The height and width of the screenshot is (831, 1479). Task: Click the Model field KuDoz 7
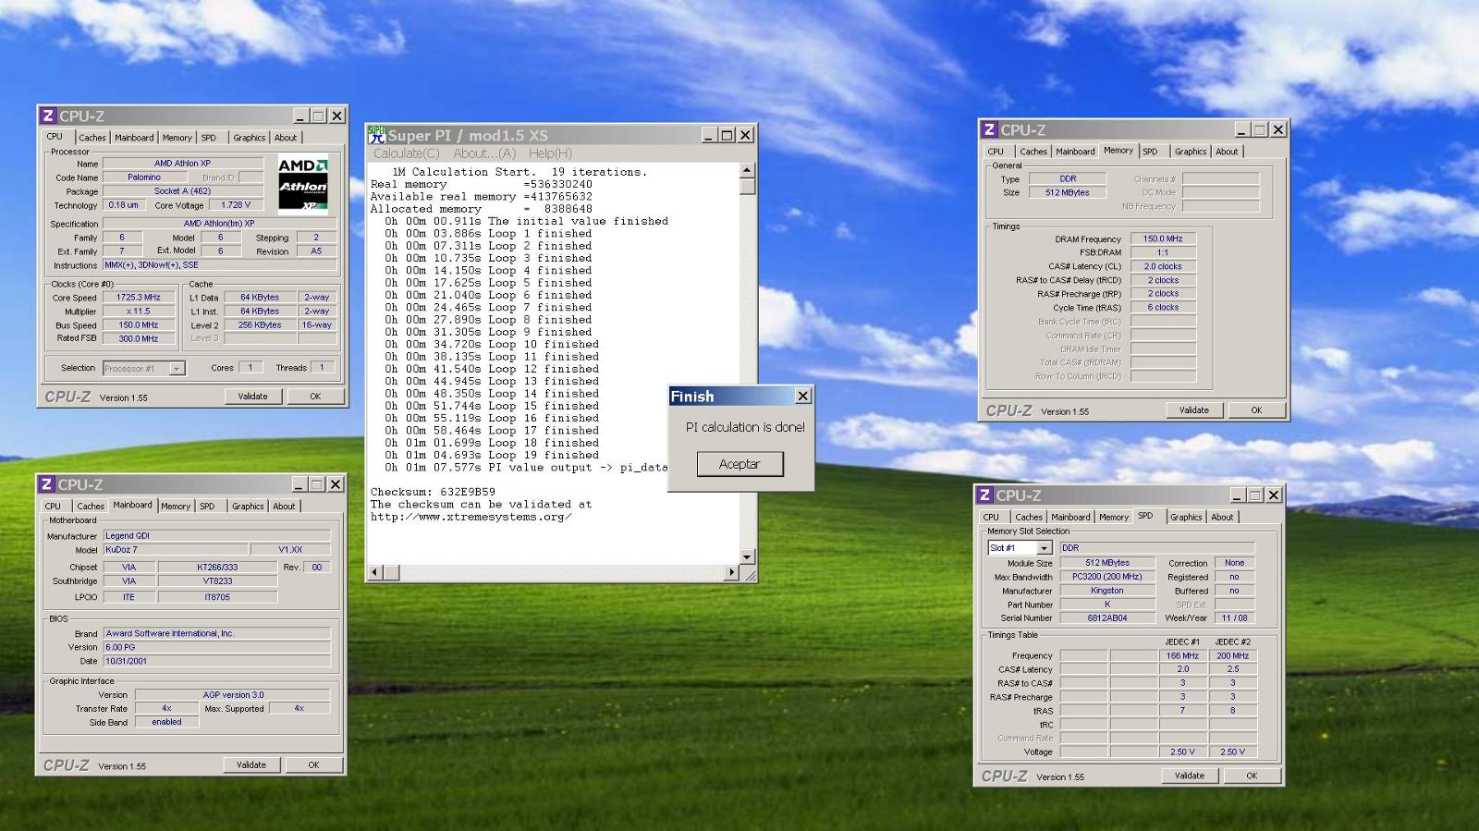(x=175, y=550)
